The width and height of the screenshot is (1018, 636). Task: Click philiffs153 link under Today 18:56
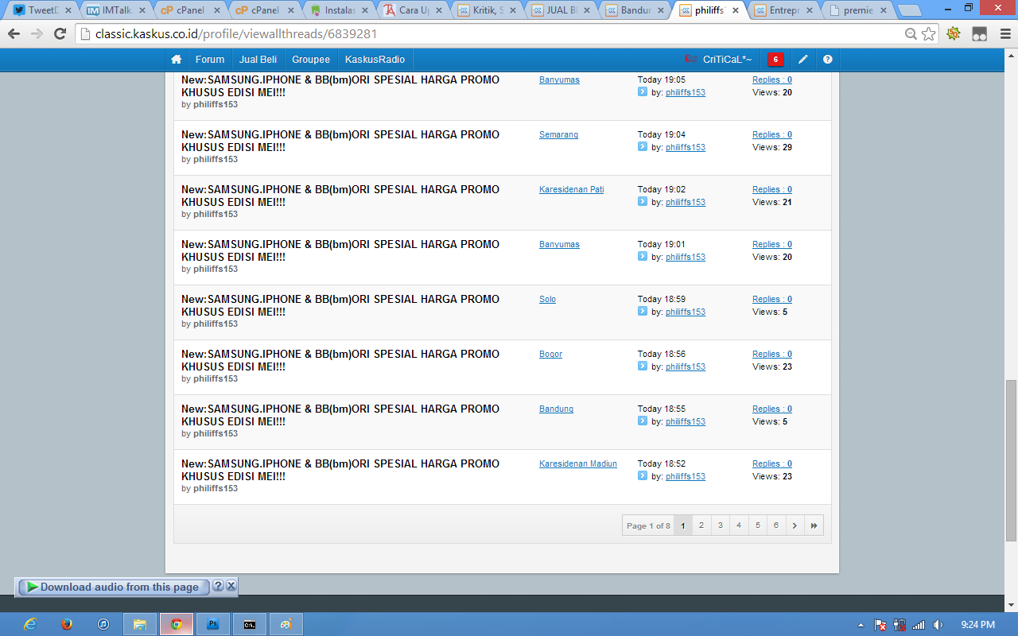pyautogui.click(x=686, y=366)
